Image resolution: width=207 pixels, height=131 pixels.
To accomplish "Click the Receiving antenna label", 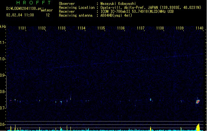I will tap(76, 15).
